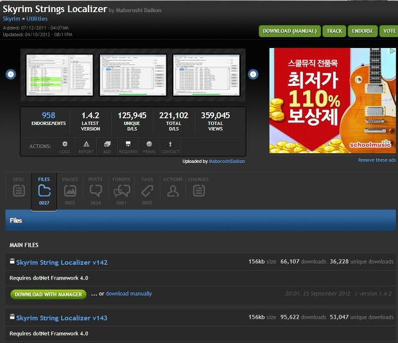The width and height of the screenshot is (398, 343).
Task: Open the first screenshot thumbnail with green rows
Action: point(60,75)
